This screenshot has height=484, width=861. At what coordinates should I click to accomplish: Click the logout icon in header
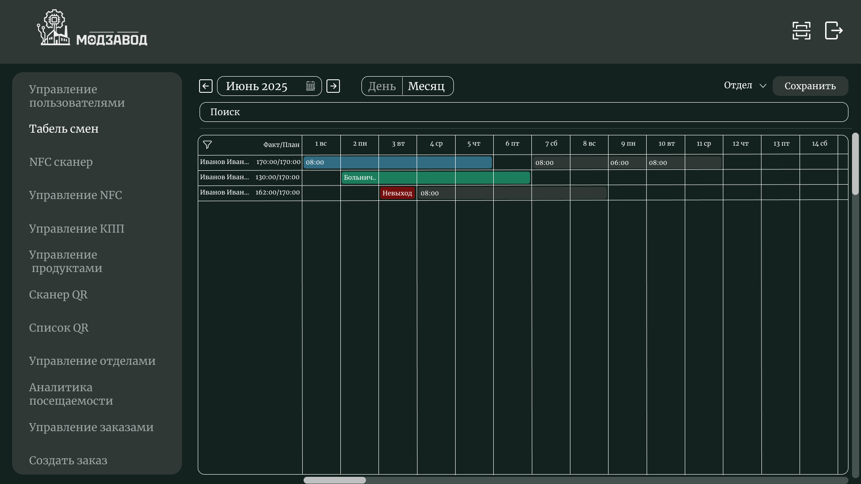pos(834,31)
